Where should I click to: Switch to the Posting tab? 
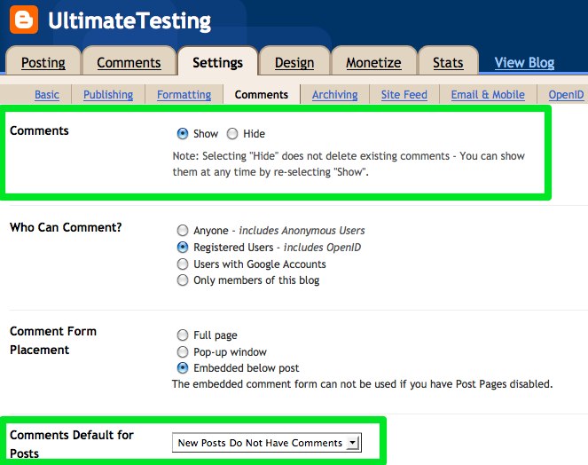click(x=43, y=63)
